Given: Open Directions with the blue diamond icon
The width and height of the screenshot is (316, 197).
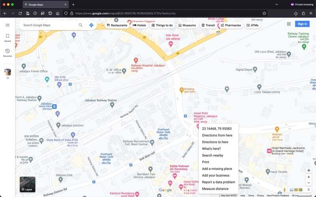Looking at the screenshot, I should coord(91,25).
